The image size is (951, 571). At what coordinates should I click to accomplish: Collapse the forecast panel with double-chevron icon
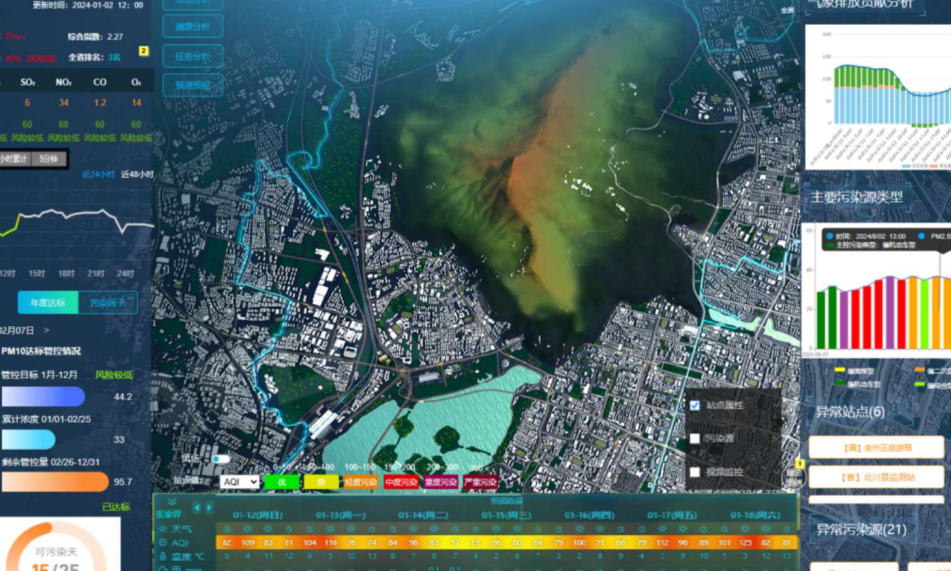[172, 502]
